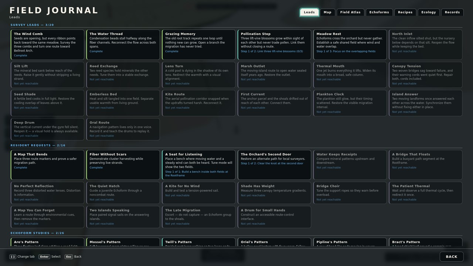Select the Canopy Tension card

click(426, 75)
